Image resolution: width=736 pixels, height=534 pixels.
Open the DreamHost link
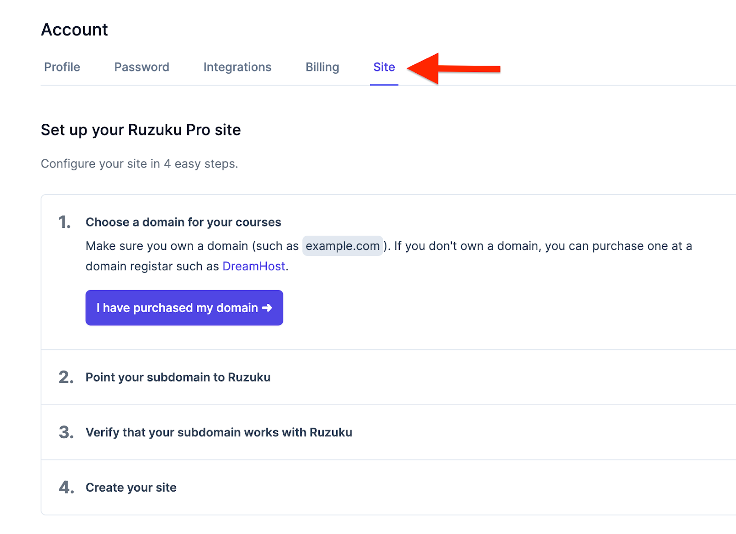coord(253,266)
